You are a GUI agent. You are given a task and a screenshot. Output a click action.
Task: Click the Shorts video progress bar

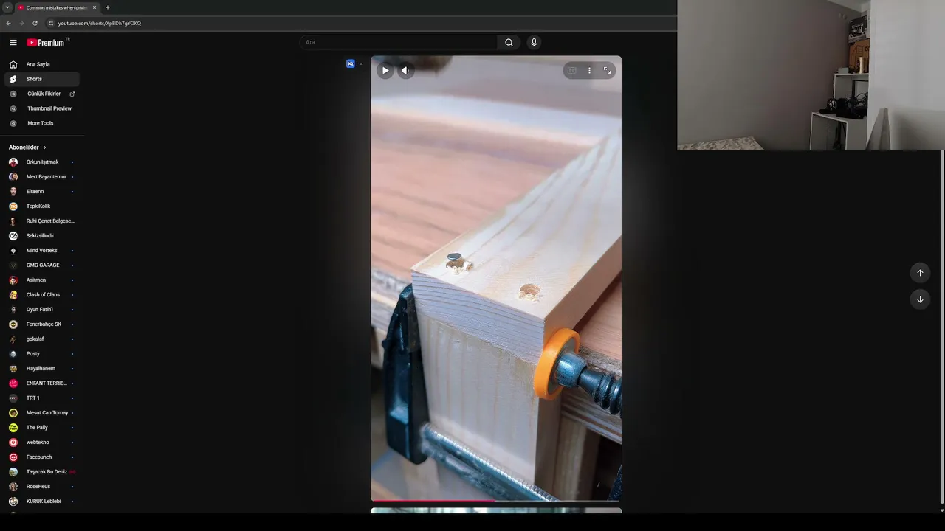[x=496, y=500]
